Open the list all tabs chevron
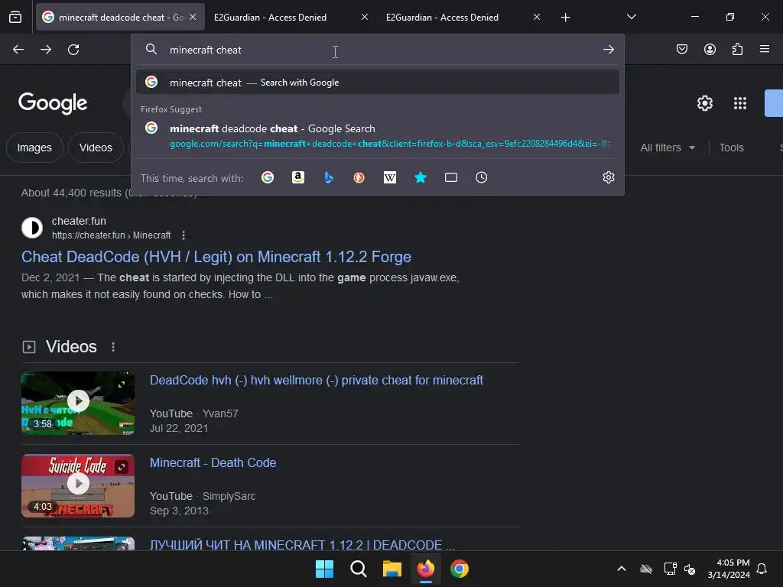This screenshot has width=783, height=587. point(631,17)
